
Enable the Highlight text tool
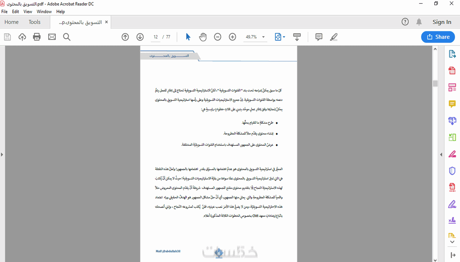click(x=334, y=37)
